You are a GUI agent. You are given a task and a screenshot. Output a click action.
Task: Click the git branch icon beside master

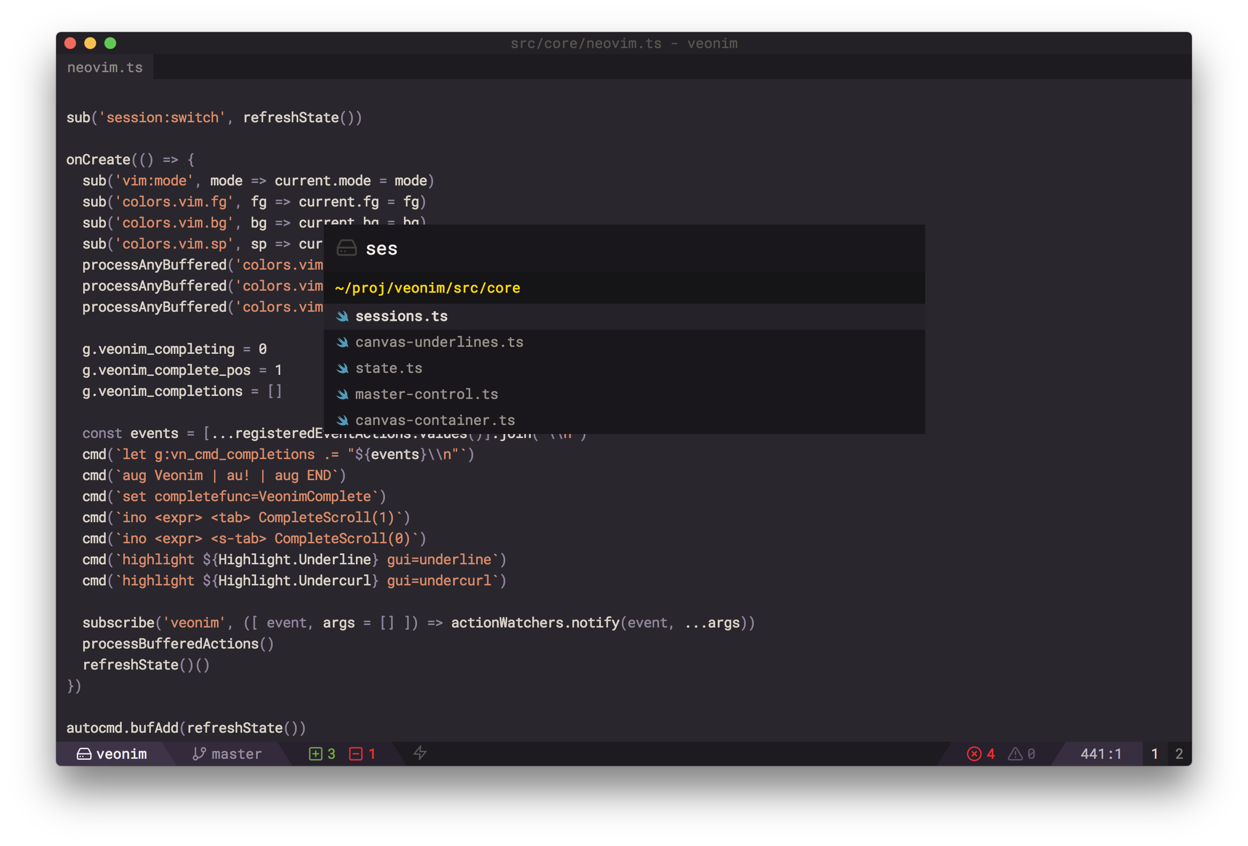(199, 754)
